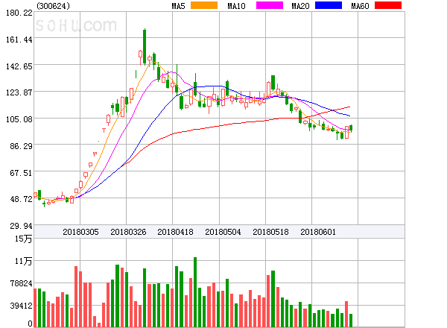Click the 29.94 price axis label
Viewport: 447px width, 328px height.
click(x=21, y=226)
